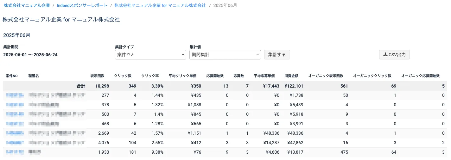Image resolution: width=451 pixels, height=160 pixels.
Task: Open the 集計タイプ dropdown showing 案件ごと
Action: click(x=150, y=55)
